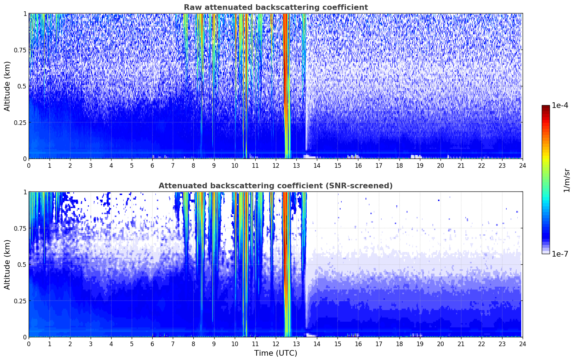This screenshot has height=361, width=574.
Task: Click the raw plot's 'Altitude (km)' label
Action: coord(7,86)
